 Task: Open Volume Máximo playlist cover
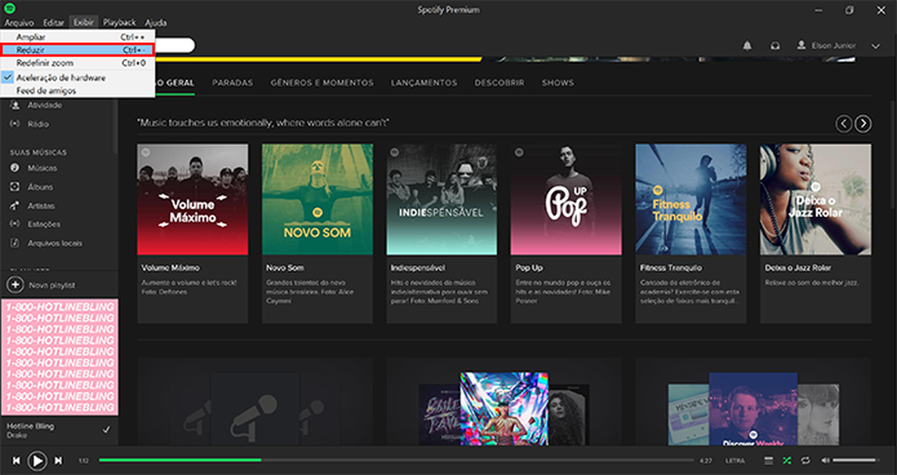pos(192,199)
